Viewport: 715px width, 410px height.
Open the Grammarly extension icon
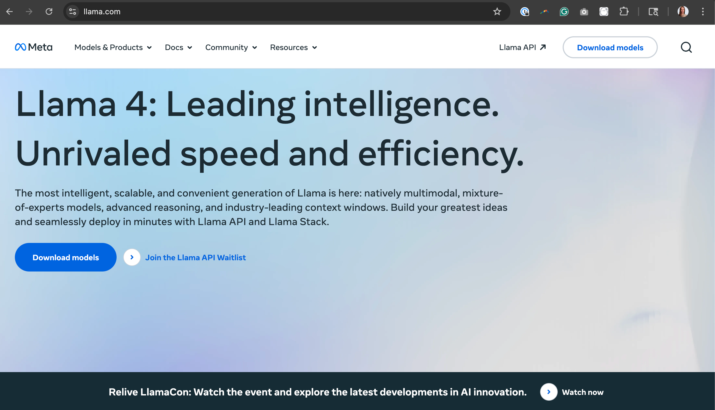point(564,12)
